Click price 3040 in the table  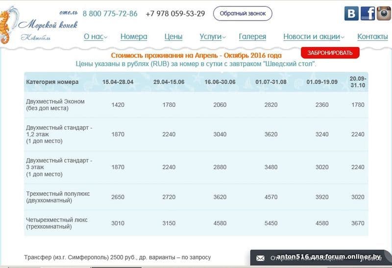coord(220,134)
